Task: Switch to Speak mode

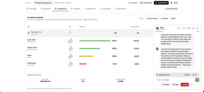Action: (x=166, y=84)
